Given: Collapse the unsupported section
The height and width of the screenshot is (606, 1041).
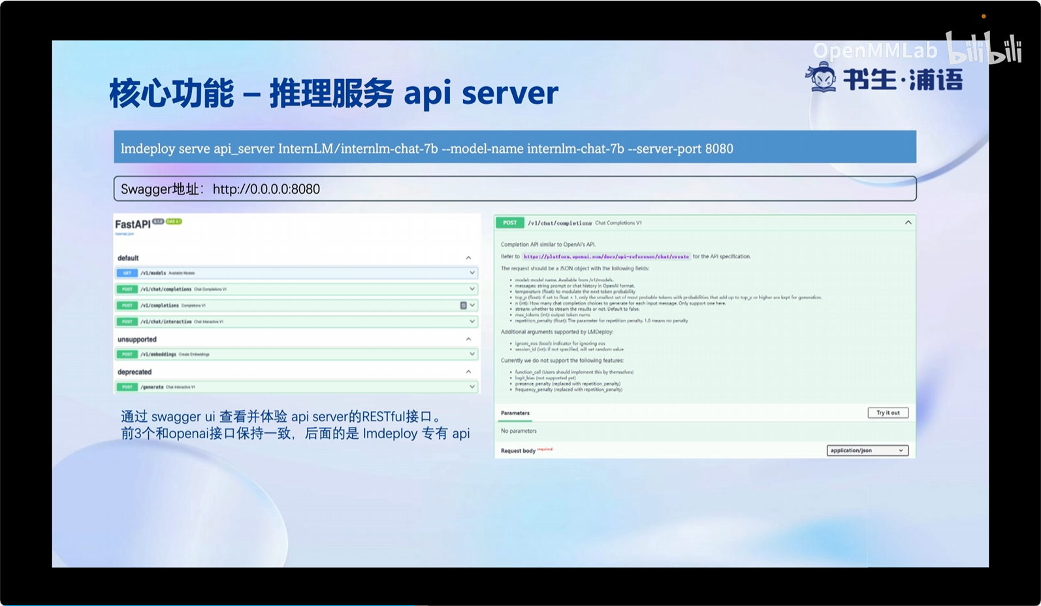Looking at the screenshot, I should 468,340.
